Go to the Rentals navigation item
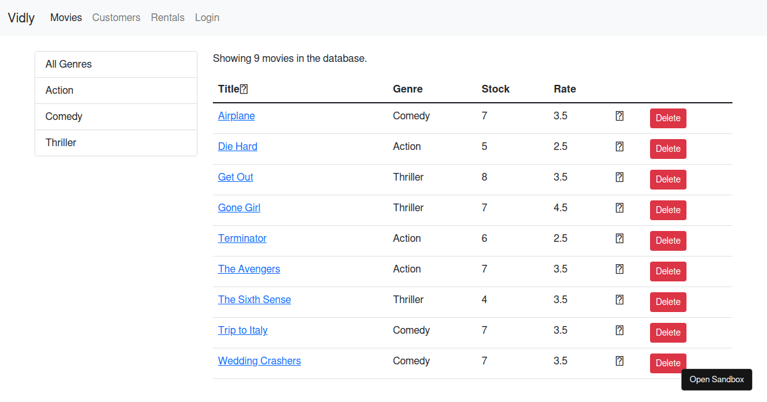 click(x=167, y=18)
